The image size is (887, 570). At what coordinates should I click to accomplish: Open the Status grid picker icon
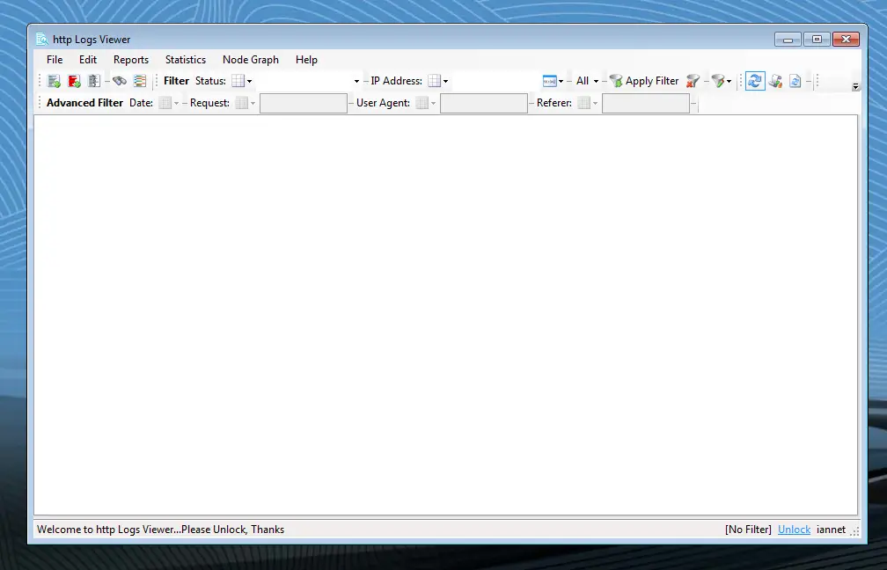click(x=239, y=80)
